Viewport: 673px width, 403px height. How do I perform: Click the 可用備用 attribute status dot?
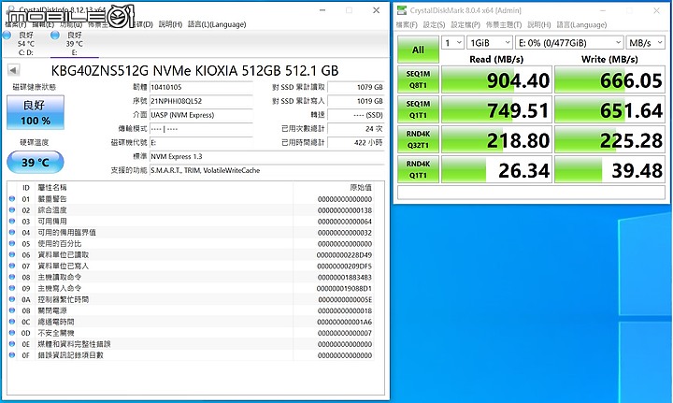(12, 221)
